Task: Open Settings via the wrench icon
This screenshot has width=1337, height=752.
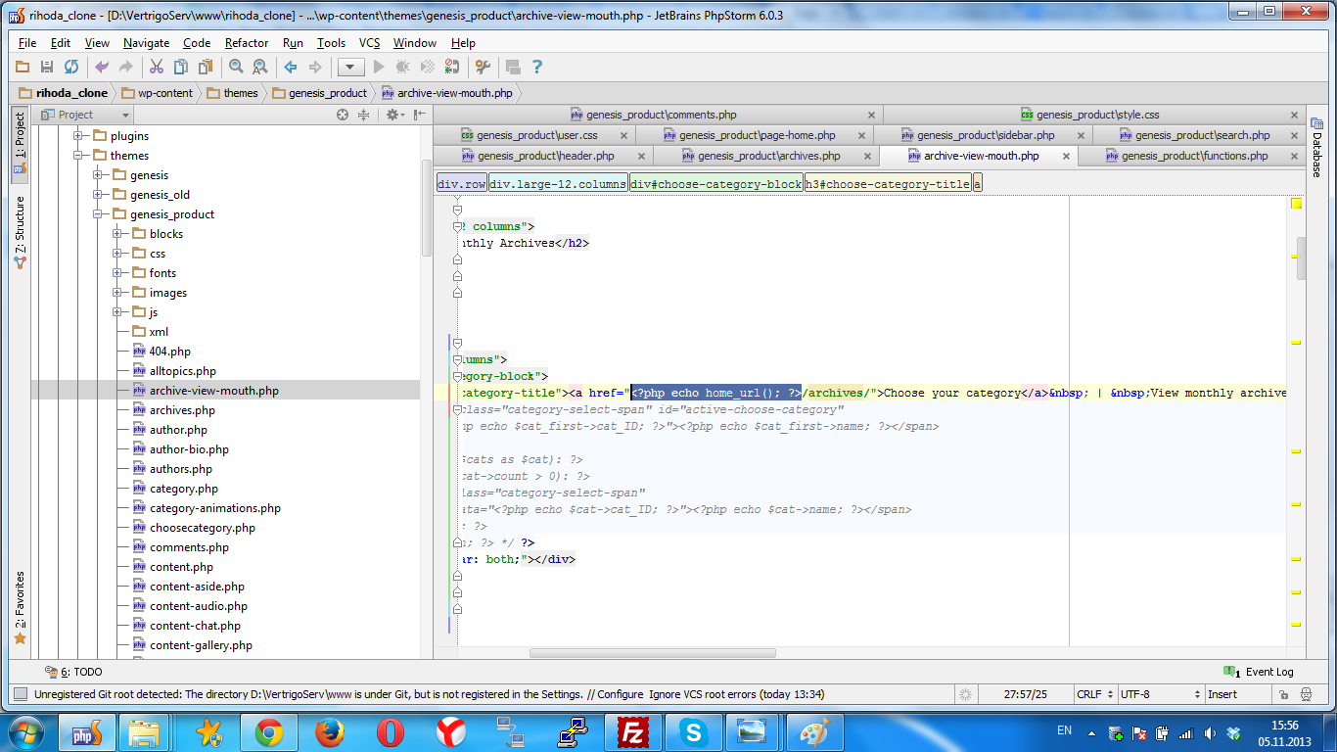Action: 483,67
